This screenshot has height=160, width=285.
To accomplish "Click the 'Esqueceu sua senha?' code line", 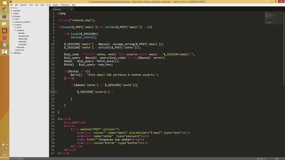I will click(110, 140).
